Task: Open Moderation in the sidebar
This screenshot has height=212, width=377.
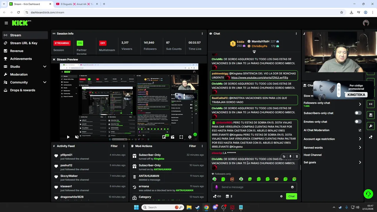Action: tap(25, 74)
